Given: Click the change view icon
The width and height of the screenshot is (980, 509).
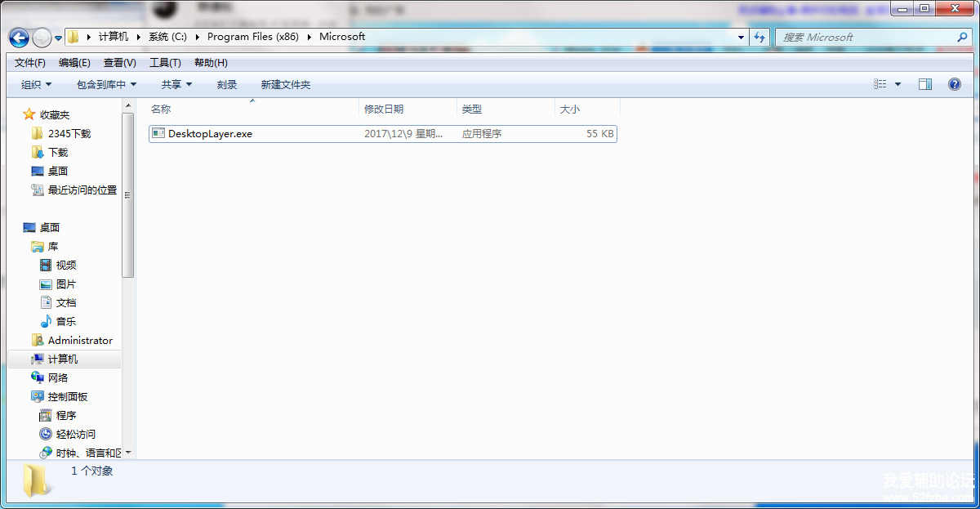Looking at the screenshot, I should [x=880, y=84].
